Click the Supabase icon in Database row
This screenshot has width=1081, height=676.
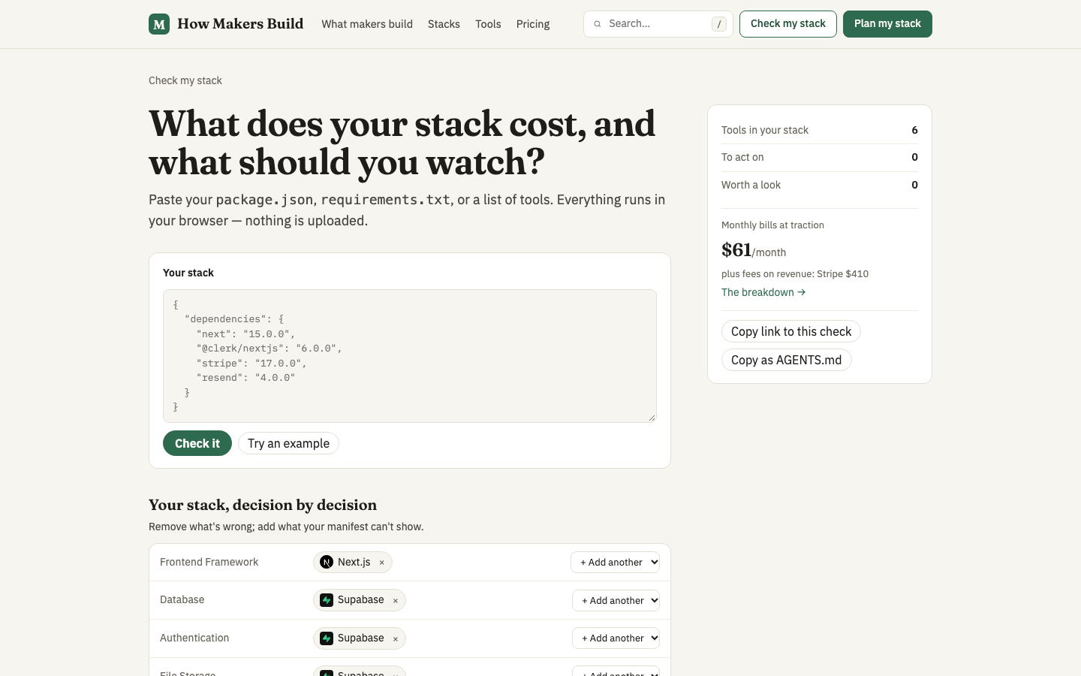327,600
